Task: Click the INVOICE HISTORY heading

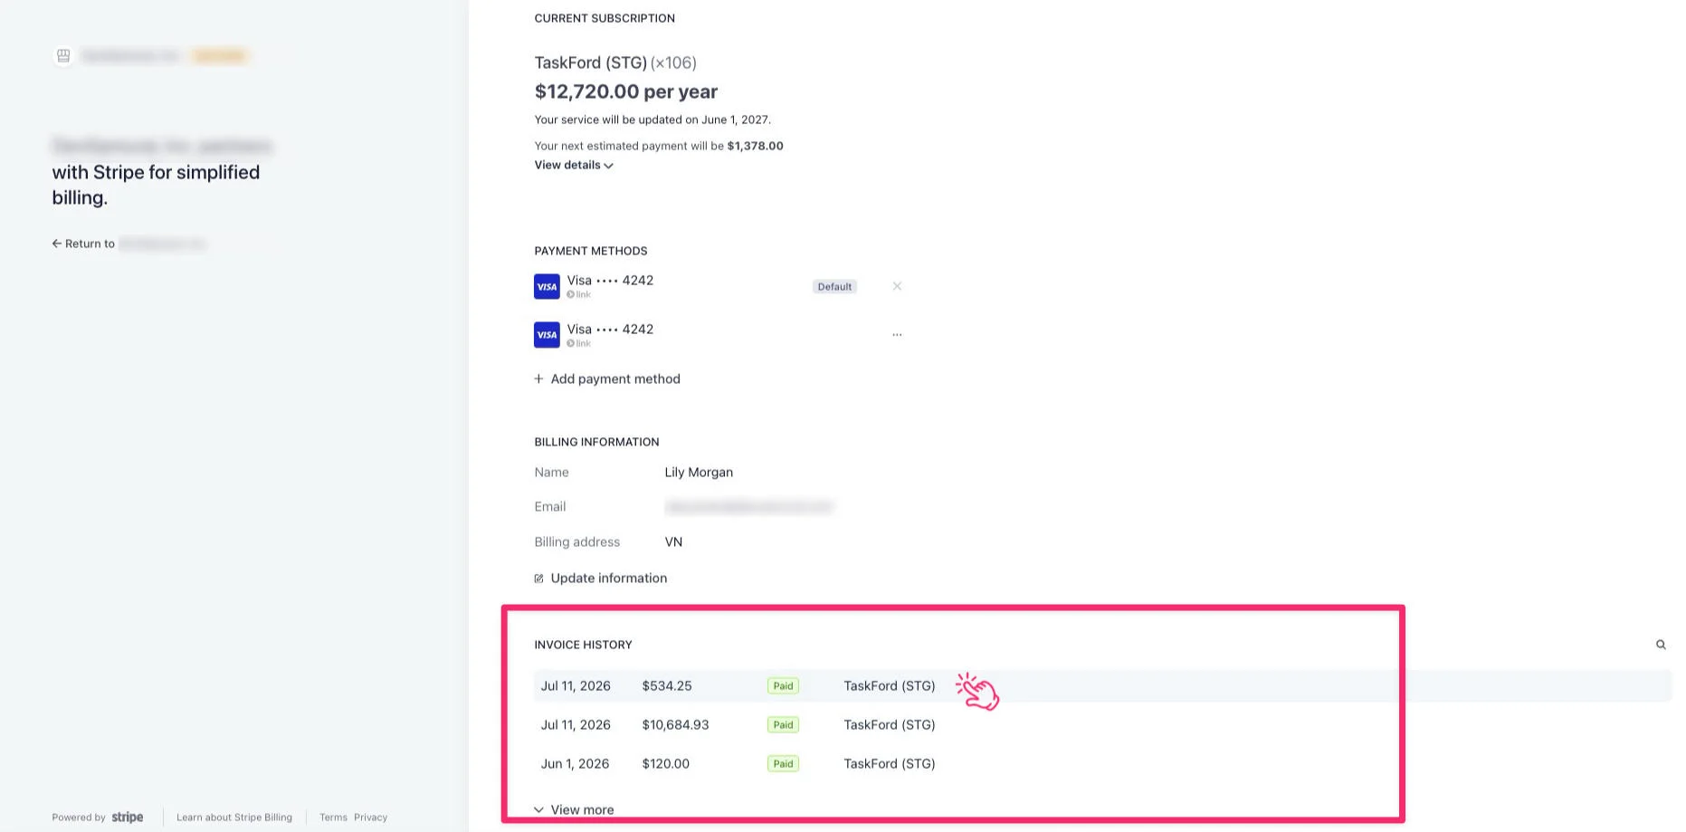Action: point(583,645)
